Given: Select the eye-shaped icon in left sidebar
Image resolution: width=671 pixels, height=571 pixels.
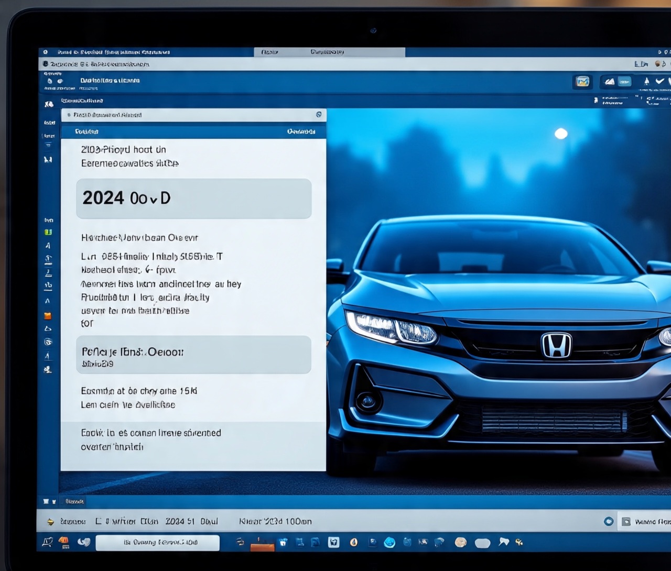Looking at the screenshot, I should [48, 342].
